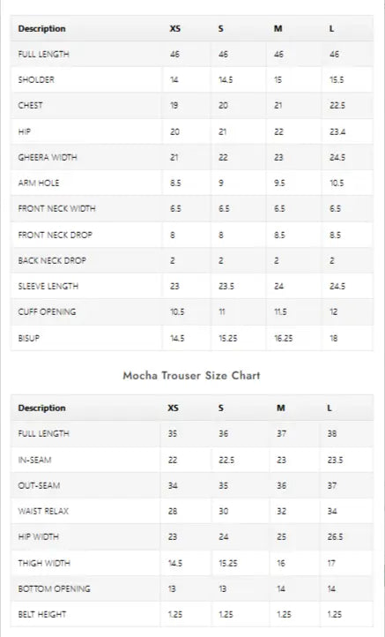Select the THIGH WIDTH value 15.25 cell
Image resolution: width=385 pixels, height=637 pixels.
pyautogui.click(x=228, y=563)
